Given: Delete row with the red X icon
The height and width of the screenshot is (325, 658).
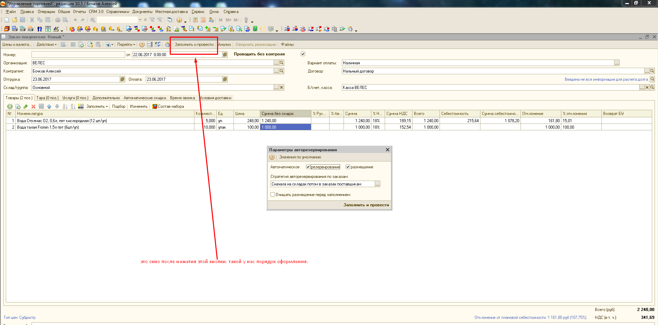Looking at the screenshot, I should (x=33, y=106).
